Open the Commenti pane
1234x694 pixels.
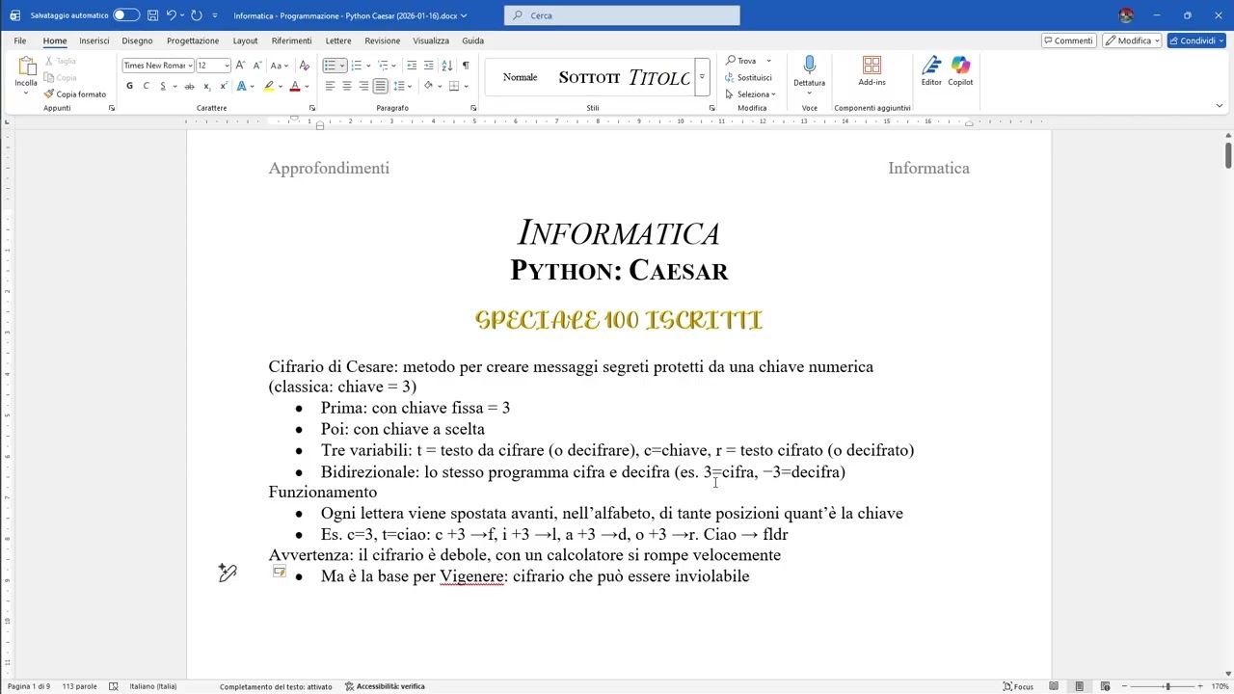(x=1068, y=40)
